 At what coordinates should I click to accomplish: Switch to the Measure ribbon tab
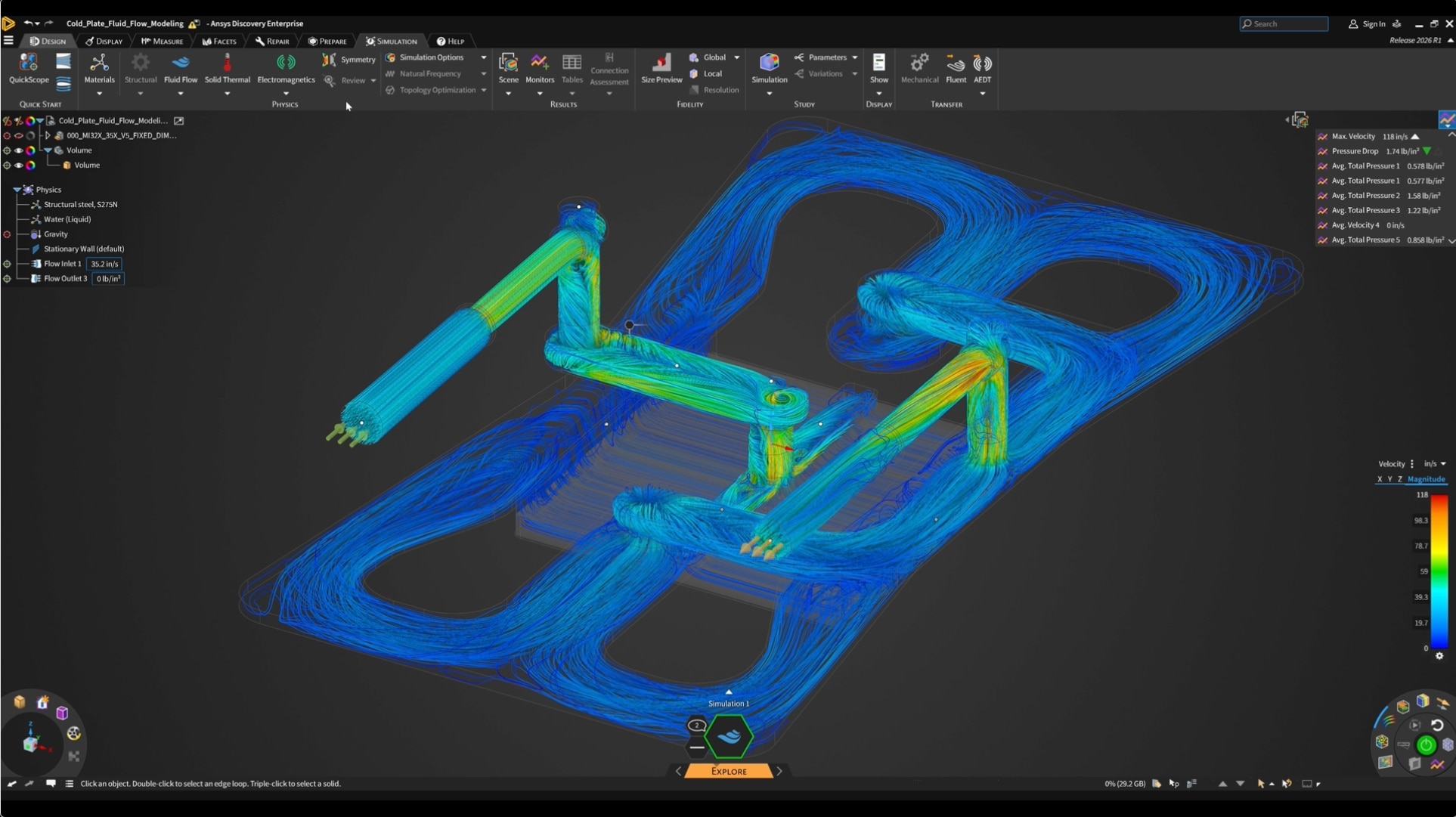point(162,42)
